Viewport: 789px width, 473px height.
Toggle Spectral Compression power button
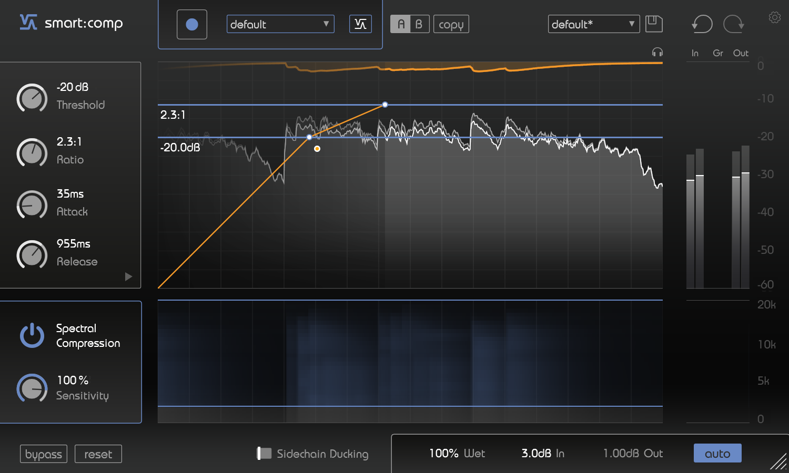[x=32, y=335]
